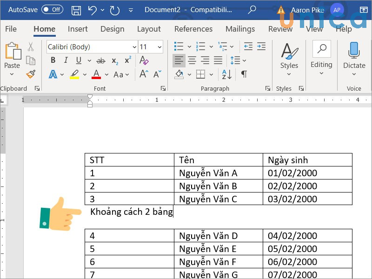372x279 pixels.
Task: Click the Save icon in title bar
Action: pos(77,10)
